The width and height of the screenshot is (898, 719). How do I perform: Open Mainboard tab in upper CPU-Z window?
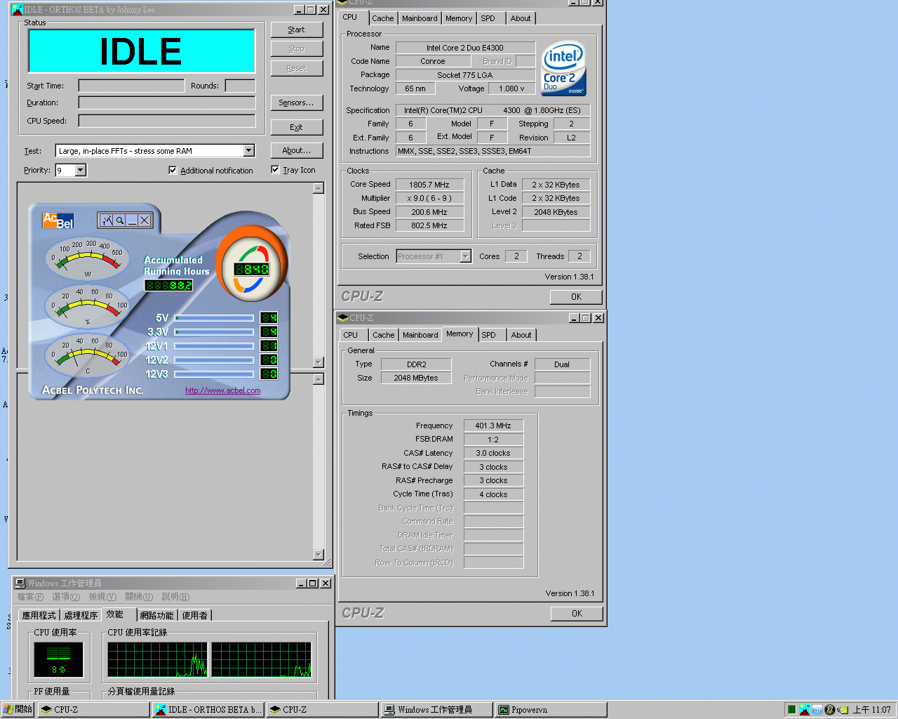pos(420,18)
